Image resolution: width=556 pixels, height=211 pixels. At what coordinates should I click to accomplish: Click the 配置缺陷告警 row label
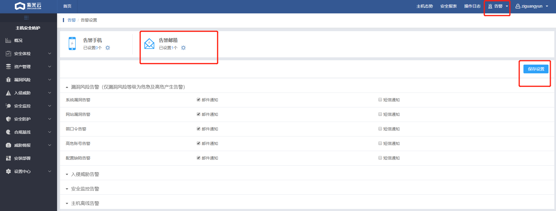(78, 158)
